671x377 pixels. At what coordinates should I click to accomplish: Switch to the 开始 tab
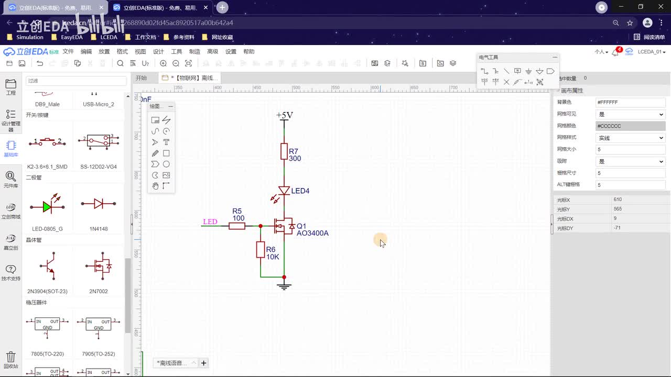[x=141, y=78]
